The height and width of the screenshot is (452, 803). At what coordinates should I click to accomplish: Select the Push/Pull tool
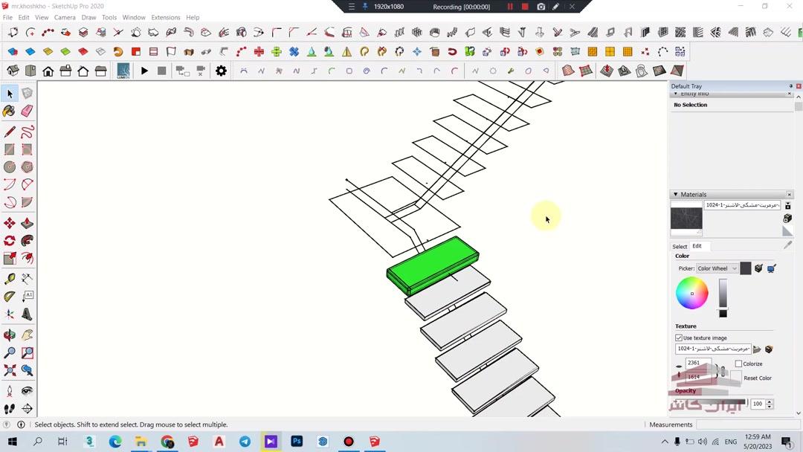tap(28, 223)
